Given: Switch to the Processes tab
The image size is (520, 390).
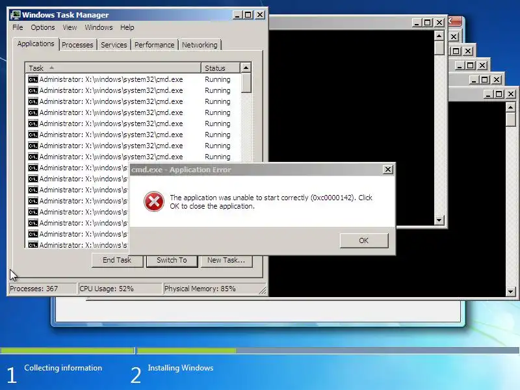Looking at the screenshot, I should 77,45.
